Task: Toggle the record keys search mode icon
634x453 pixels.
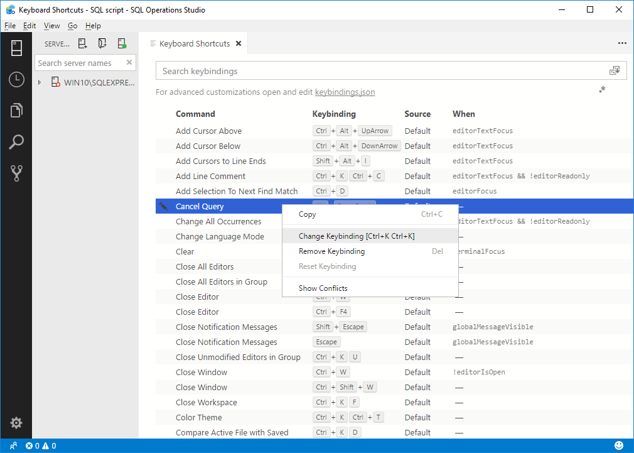Action: coord(615,71)
